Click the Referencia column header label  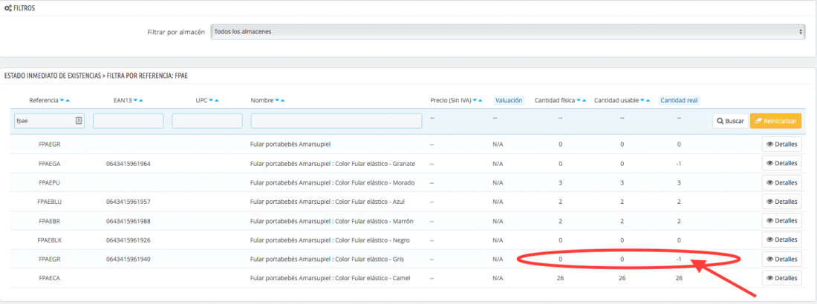[44, 100]
